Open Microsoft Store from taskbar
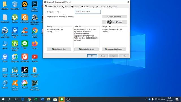 tap(55, 99)
